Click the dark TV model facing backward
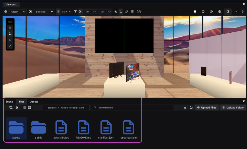The height and width of the screenshot is (149, 247). 117,70
